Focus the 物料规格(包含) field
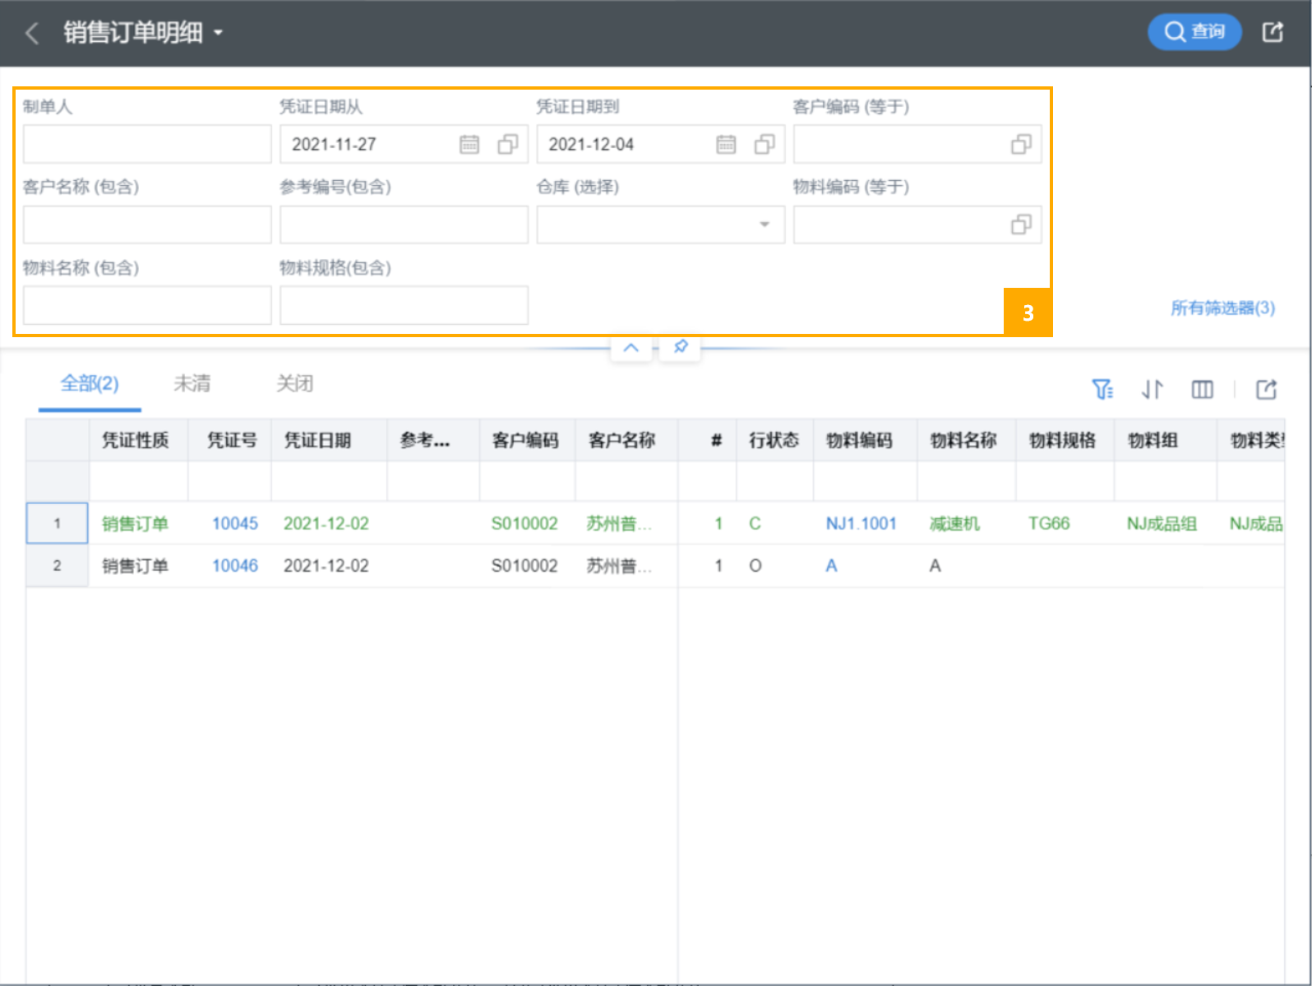Image resolution: width=1312 pixels, height=986 pixels. pyautogui.click(x=404, y=305)
